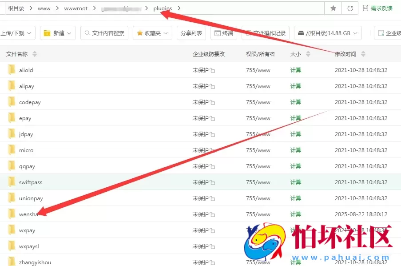Calculate size of the epay folder
The height and width of the screenshot is (266, 401).
pos(295,118)
